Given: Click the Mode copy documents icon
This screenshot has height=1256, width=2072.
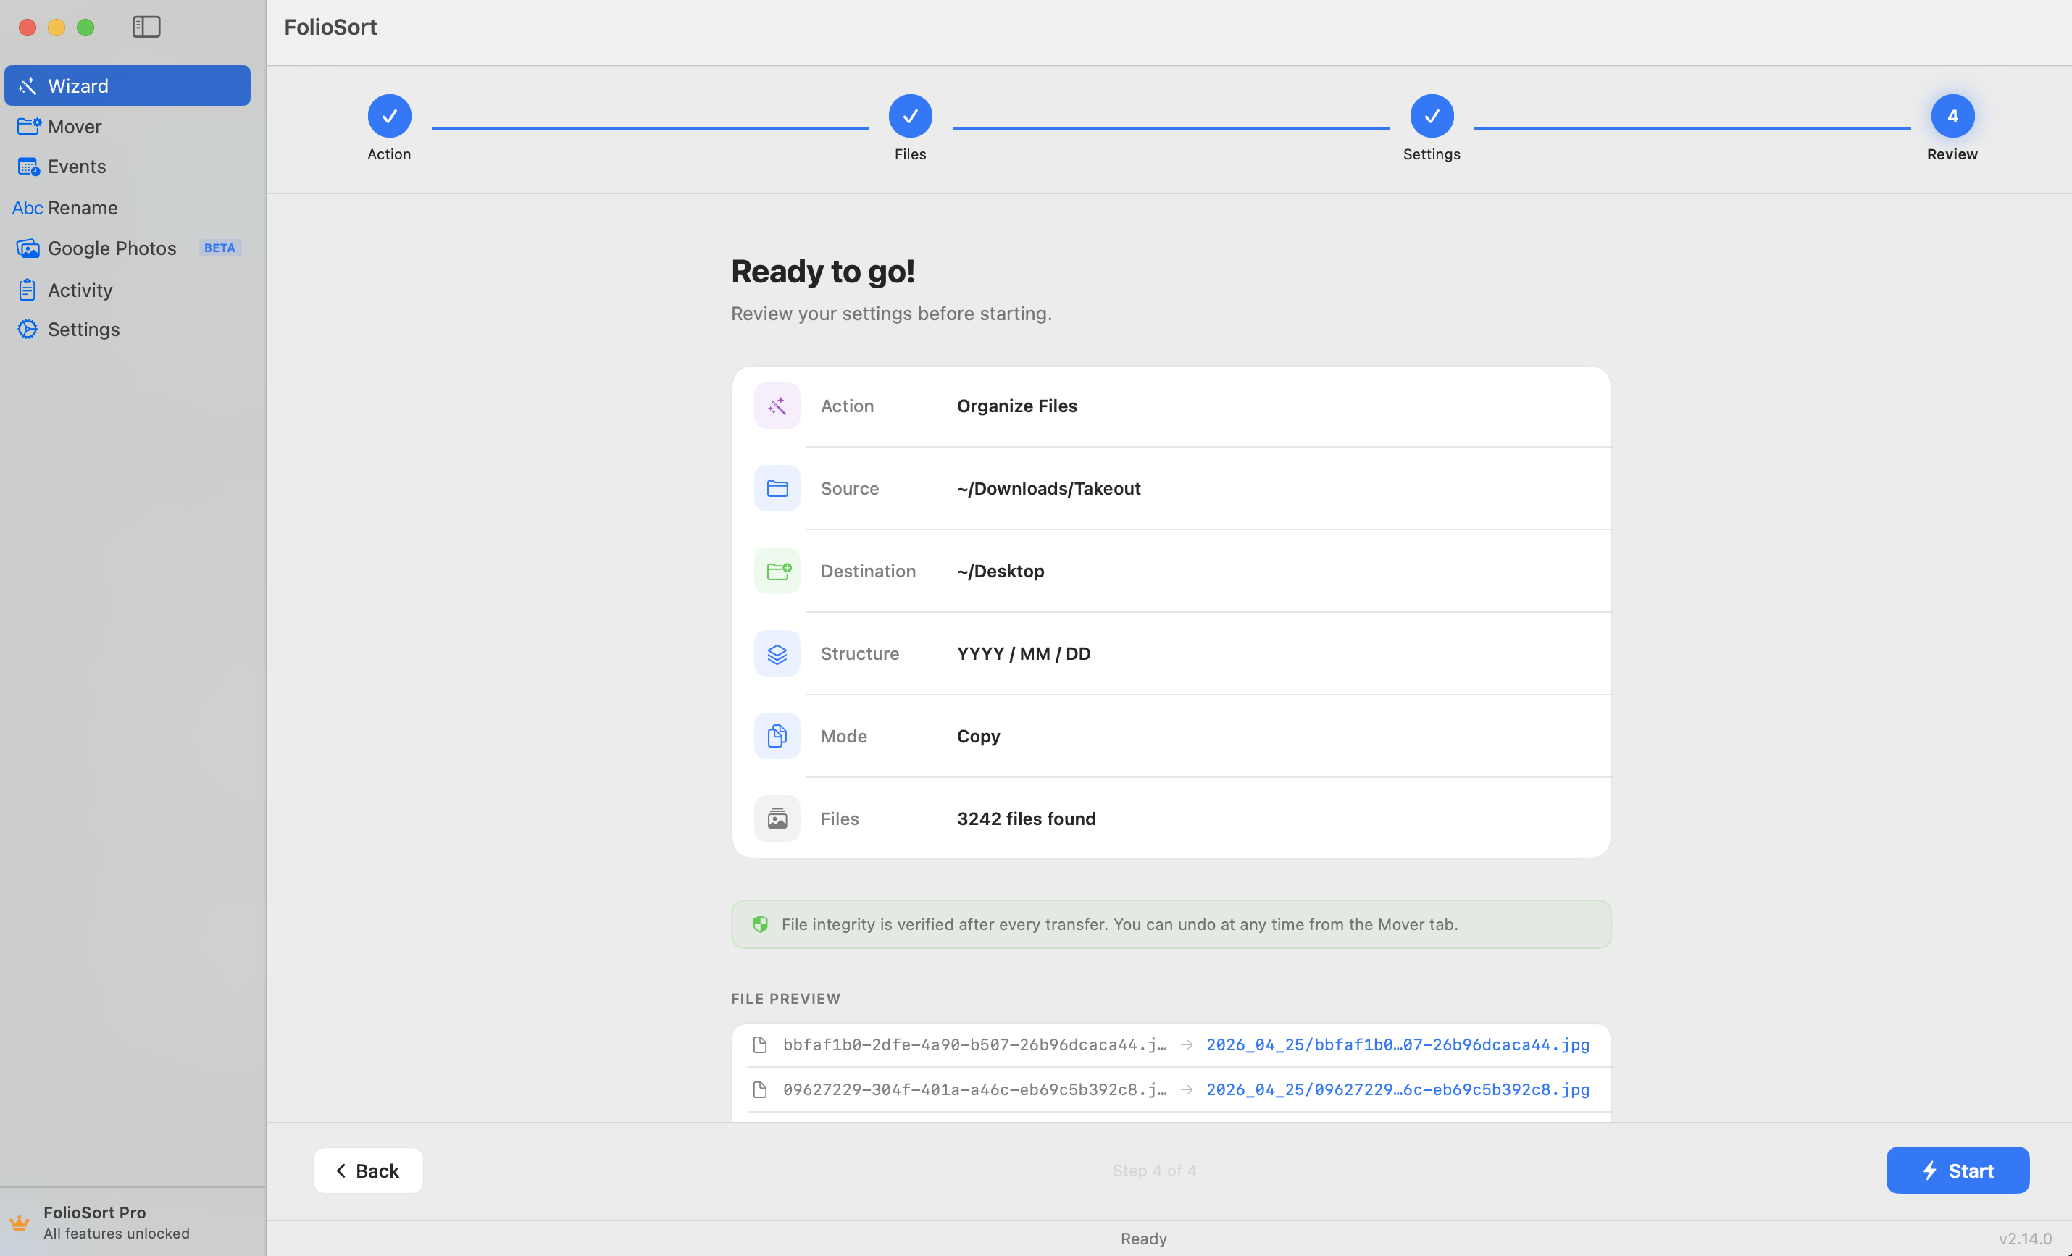Looking at the screenshot, I should pyautogui.click(x=777, y=737).
